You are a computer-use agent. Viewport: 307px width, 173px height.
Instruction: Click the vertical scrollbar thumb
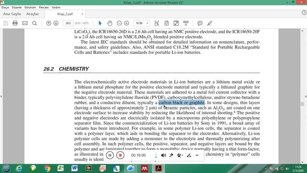tap(302, 104)
